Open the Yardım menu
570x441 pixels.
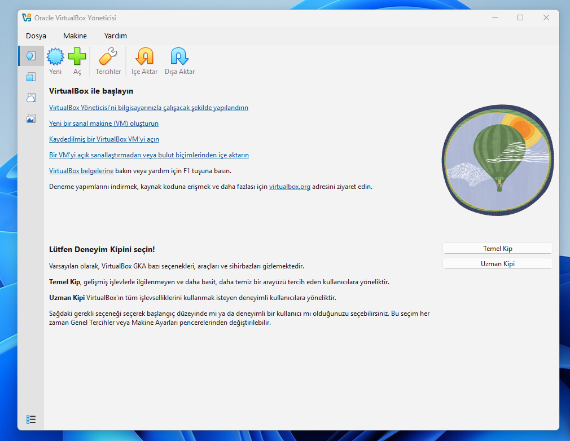point(116,36)
